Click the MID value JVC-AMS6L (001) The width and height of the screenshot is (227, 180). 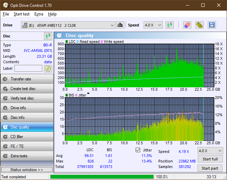[x=38, y=51]
